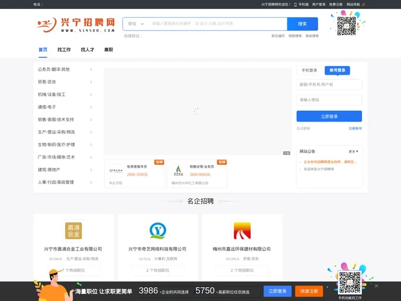Expand the 公务员/翻译/其他 category

(65, 69)
